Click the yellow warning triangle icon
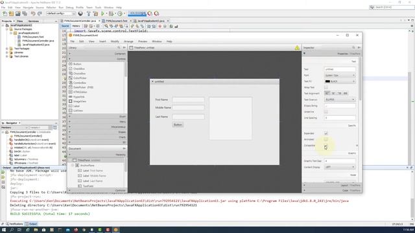 click(x=297, y=48)
